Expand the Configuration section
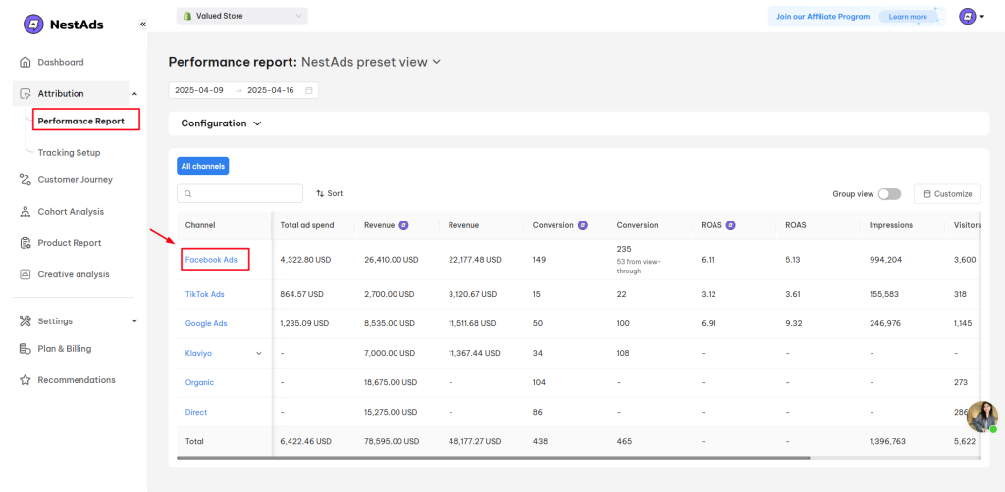1005x492 pixels. click(221, 123)
